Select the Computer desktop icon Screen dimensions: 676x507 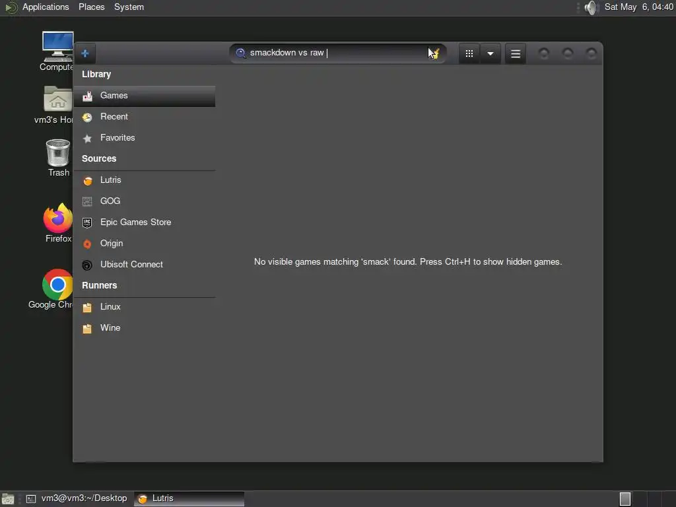[57, 51]
